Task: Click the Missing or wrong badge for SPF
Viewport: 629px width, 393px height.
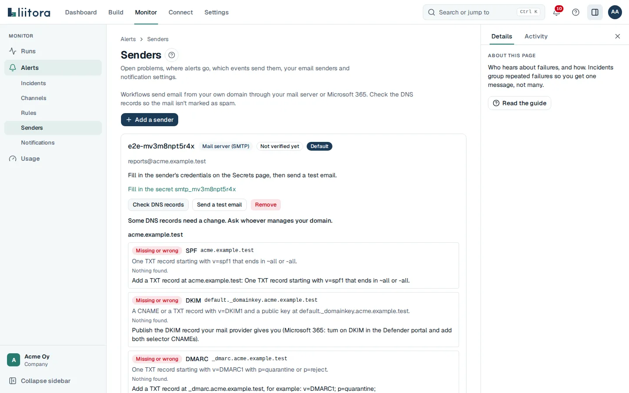Action: point(157,251)
